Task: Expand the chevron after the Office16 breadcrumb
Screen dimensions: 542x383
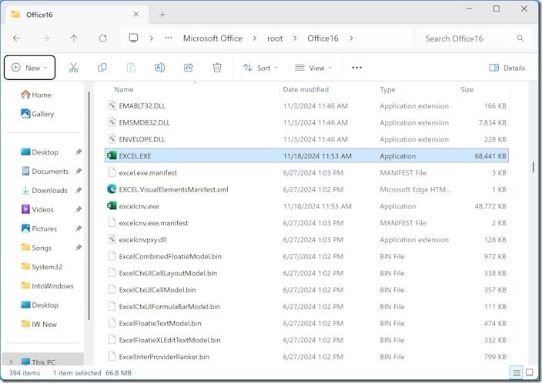Action: tap(351, 38)
